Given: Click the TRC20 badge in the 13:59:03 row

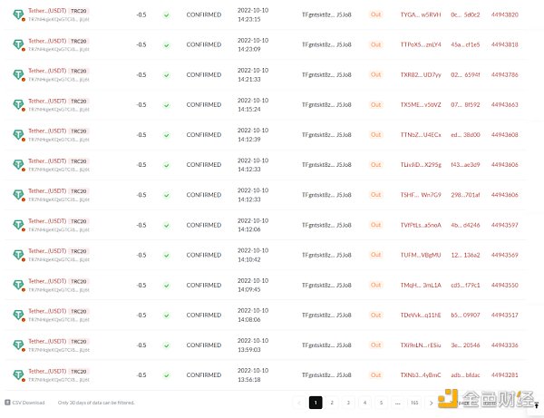Looking at the screenshot, I should pos(79,340).
